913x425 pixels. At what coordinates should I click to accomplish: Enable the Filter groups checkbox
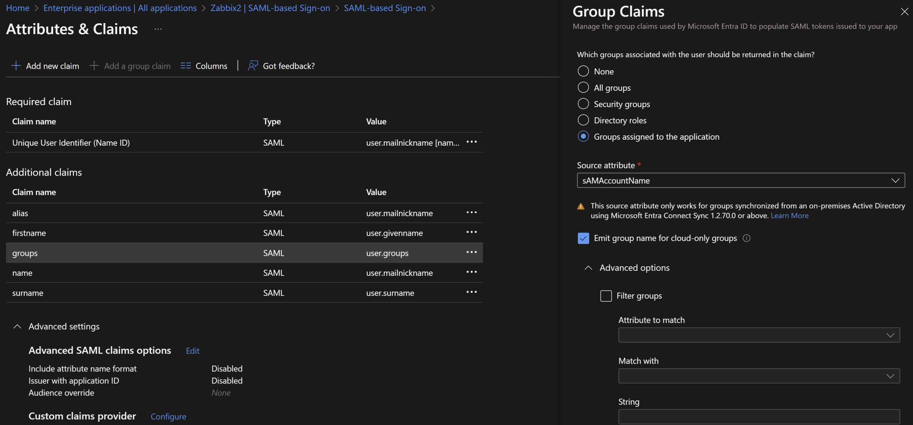tap(606, 296)
